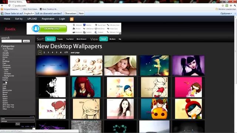Open the Computers category

click(7, 67)
